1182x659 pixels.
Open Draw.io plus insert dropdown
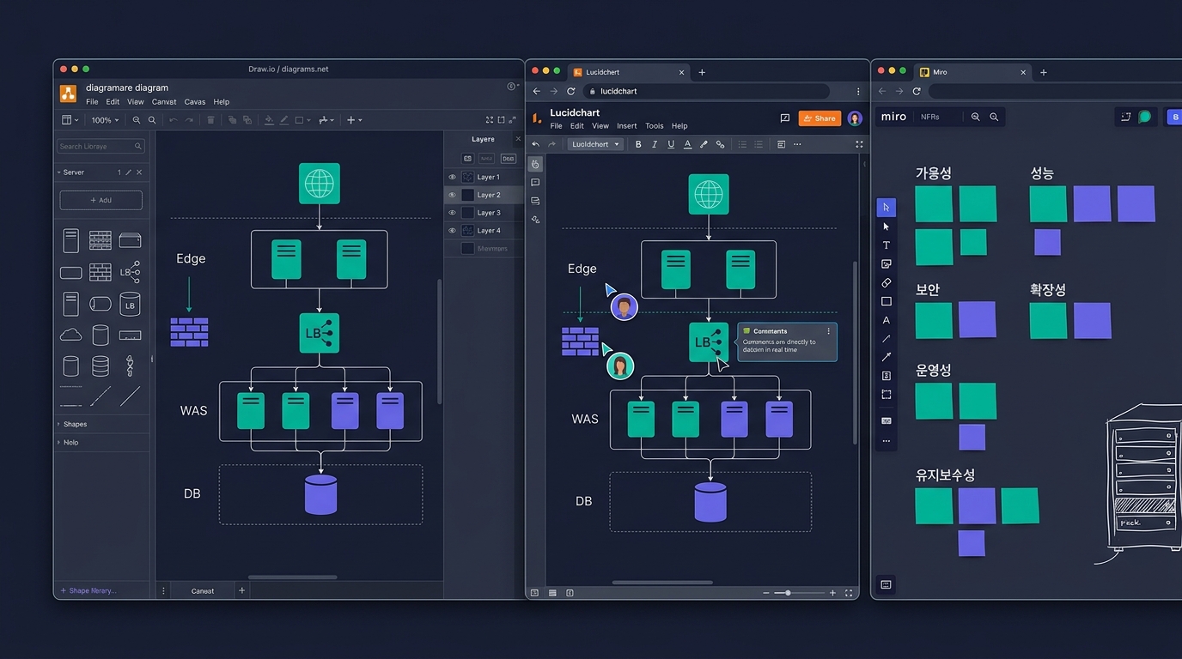[x=354, y=120]
